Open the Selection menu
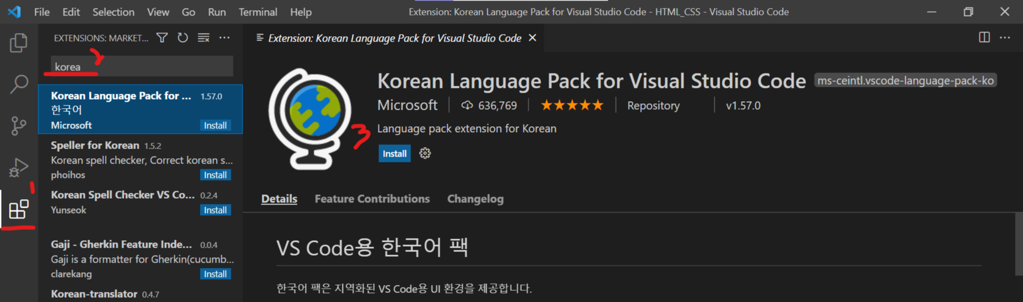The height and width of the screenshot is (302, 1023). coord(114,12)
